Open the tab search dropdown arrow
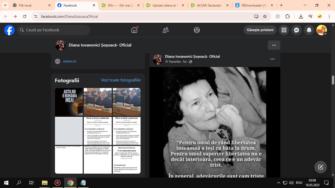The height and width of the screenshot is (188, 335). click(5, 5)
